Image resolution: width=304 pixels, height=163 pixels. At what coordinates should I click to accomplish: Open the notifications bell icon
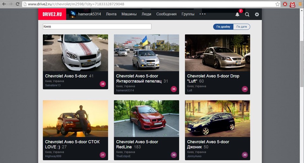pyautogui.click(x=237, y=14)
